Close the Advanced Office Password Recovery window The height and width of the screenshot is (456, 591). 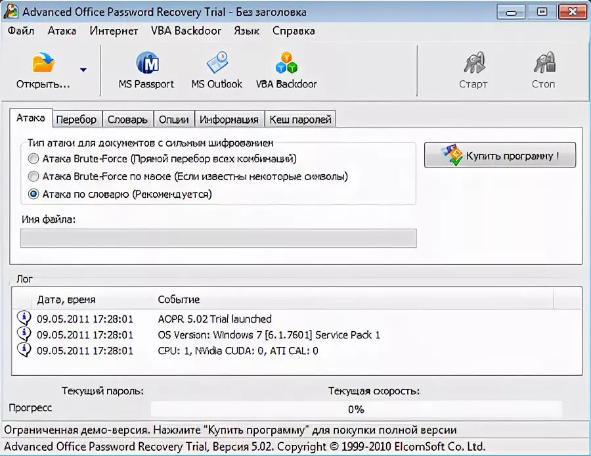pyautogui.click(x=572, y=12)
